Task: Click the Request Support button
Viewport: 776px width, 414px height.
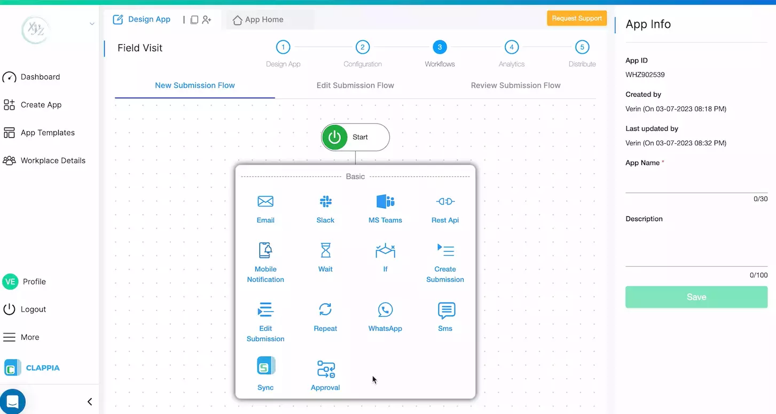Action: [x=577, y=18]
